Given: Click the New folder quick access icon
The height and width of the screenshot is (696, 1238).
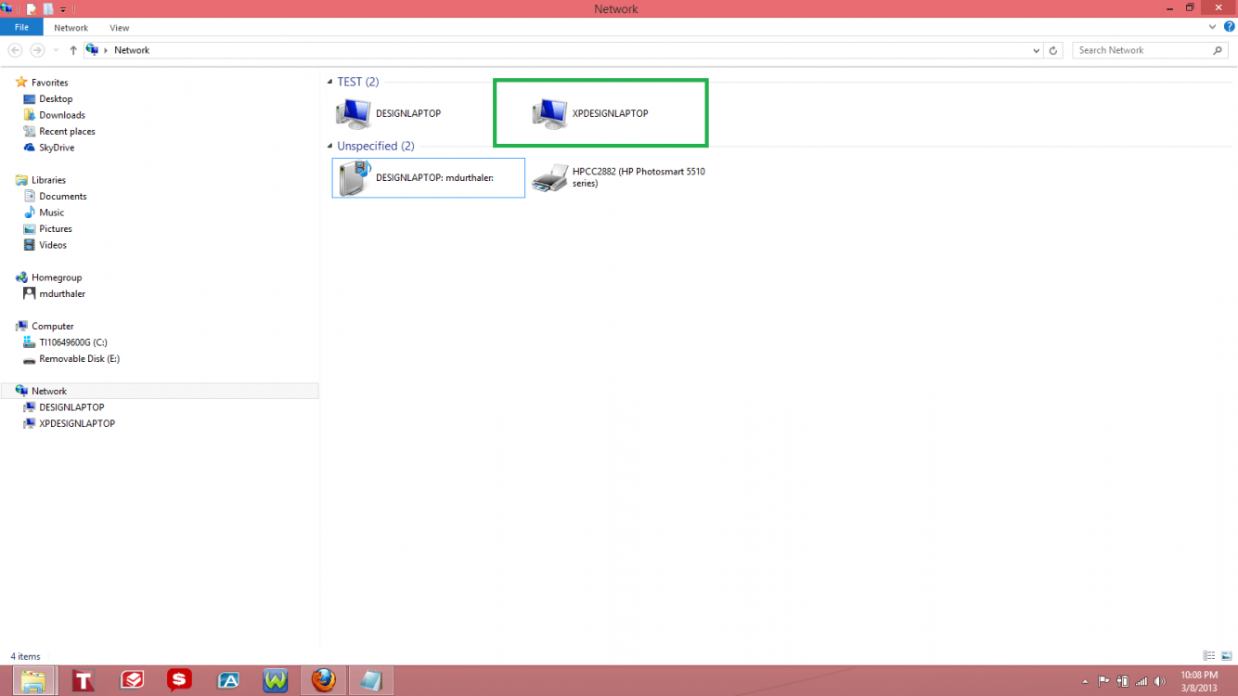Looking at the screenshot, I should tap(47, 8).
